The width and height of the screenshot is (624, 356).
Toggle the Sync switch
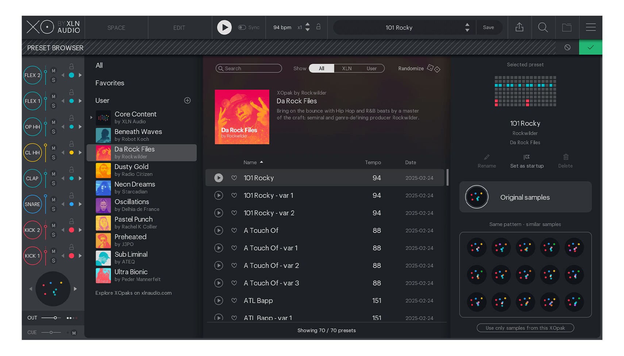click(x=242, y=27)
